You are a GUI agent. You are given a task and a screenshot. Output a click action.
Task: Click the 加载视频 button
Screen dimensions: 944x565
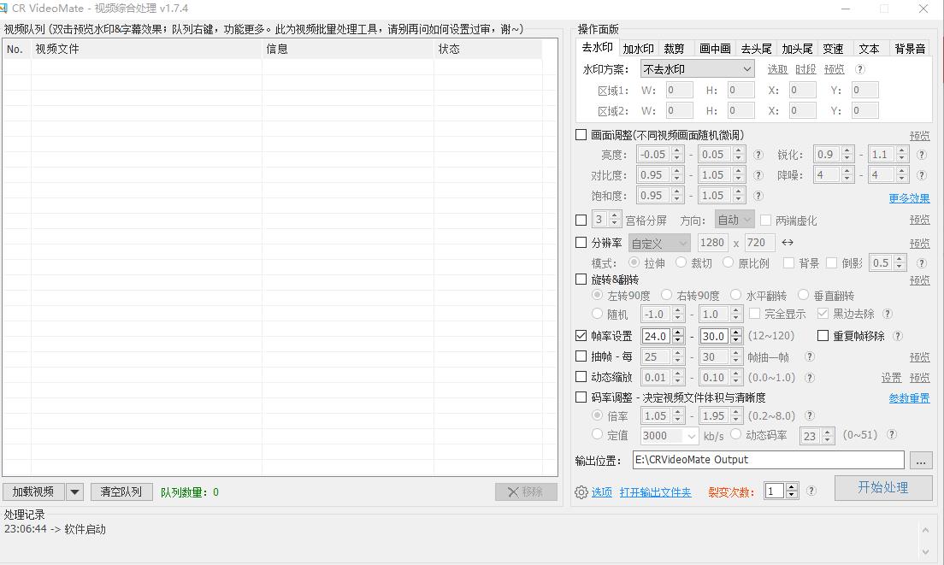click(33, 491)
